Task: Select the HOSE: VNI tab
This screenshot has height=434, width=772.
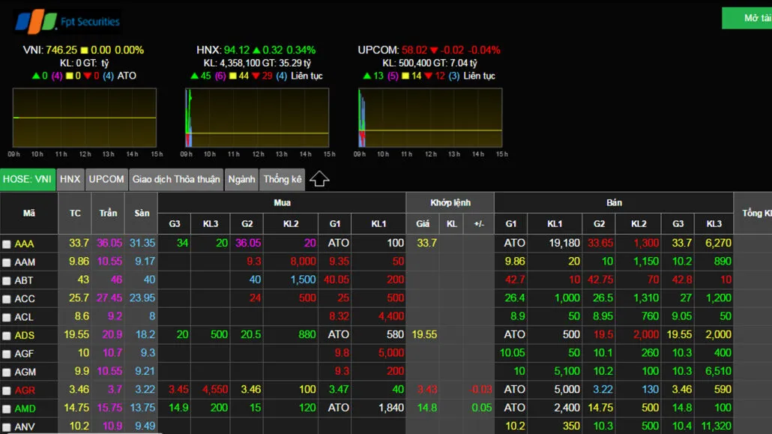Action: pyautogui.click(x=28, y=179)
